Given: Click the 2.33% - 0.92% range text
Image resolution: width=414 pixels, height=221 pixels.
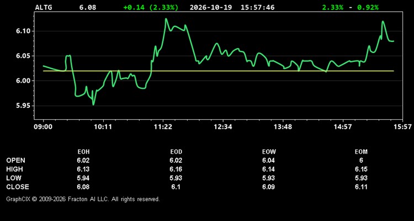Looking at the screenshot, I should pyautogui.click(x=351, y=7).
